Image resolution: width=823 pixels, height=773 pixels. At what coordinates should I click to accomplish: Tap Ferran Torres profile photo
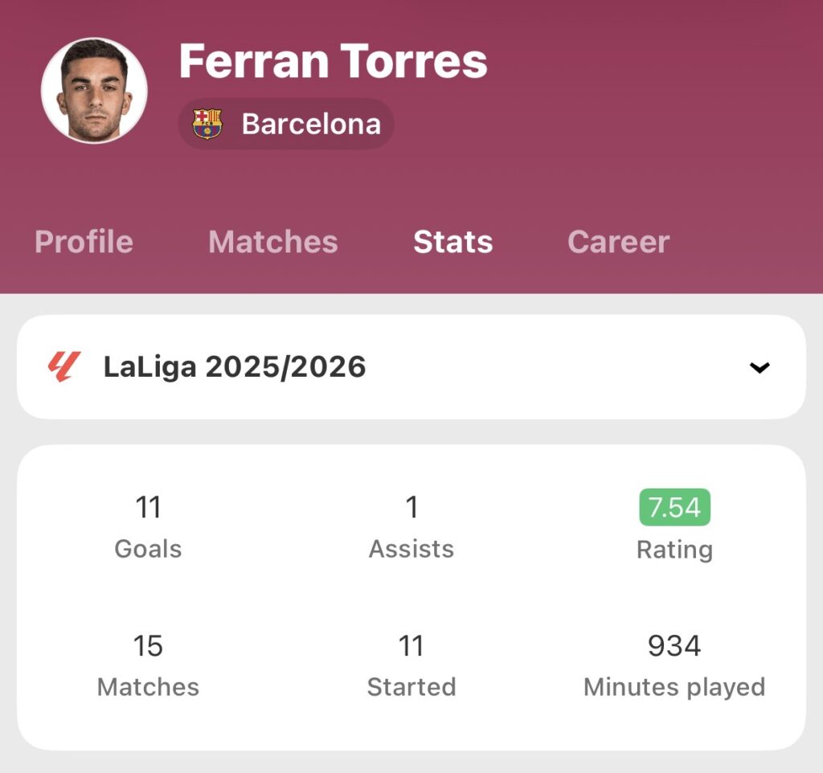(94, 90)
